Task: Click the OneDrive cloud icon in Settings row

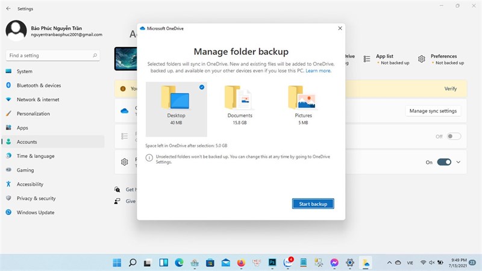Action: (125, 111)
